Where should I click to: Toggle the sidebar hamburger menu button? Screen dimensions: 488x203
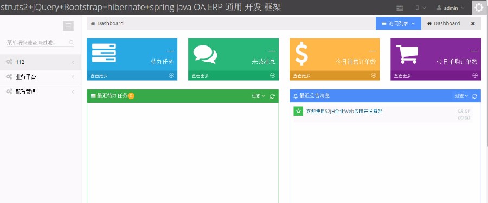[68, 26]
